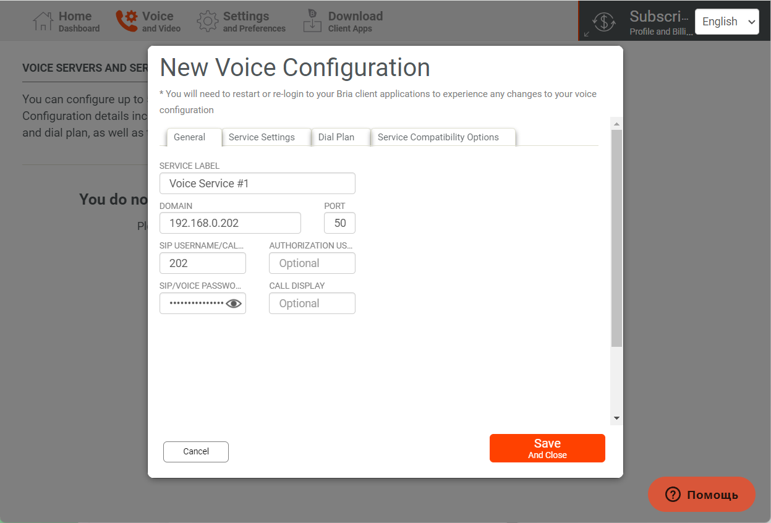This screenshot has width=771, height=523.
Task: Switch to the Service Settings tab
Action: [262, 137]
